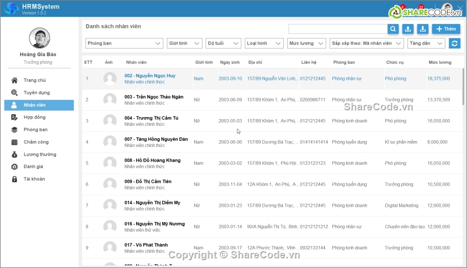Open Tuyển dụng in the sidebar

36,93
